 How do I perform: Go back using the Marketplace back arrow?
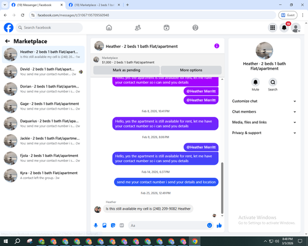pyautogui.click(x=7, y=41)
